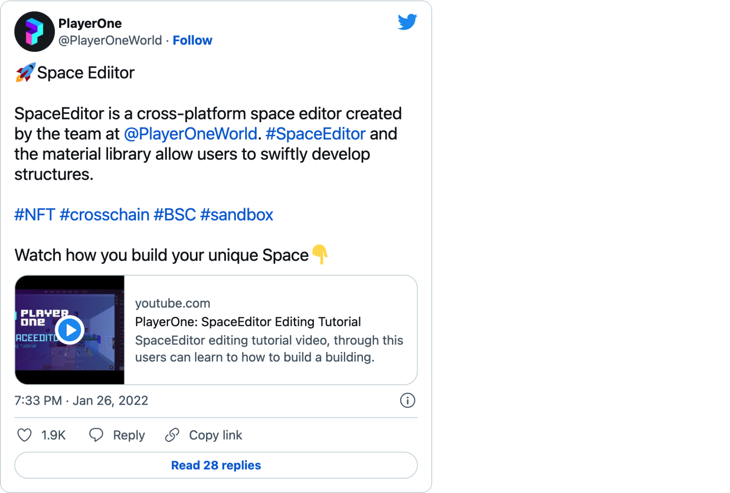Open the tweet info icon
The height and width of the screenshot is (493, 730).
[407, 400]
